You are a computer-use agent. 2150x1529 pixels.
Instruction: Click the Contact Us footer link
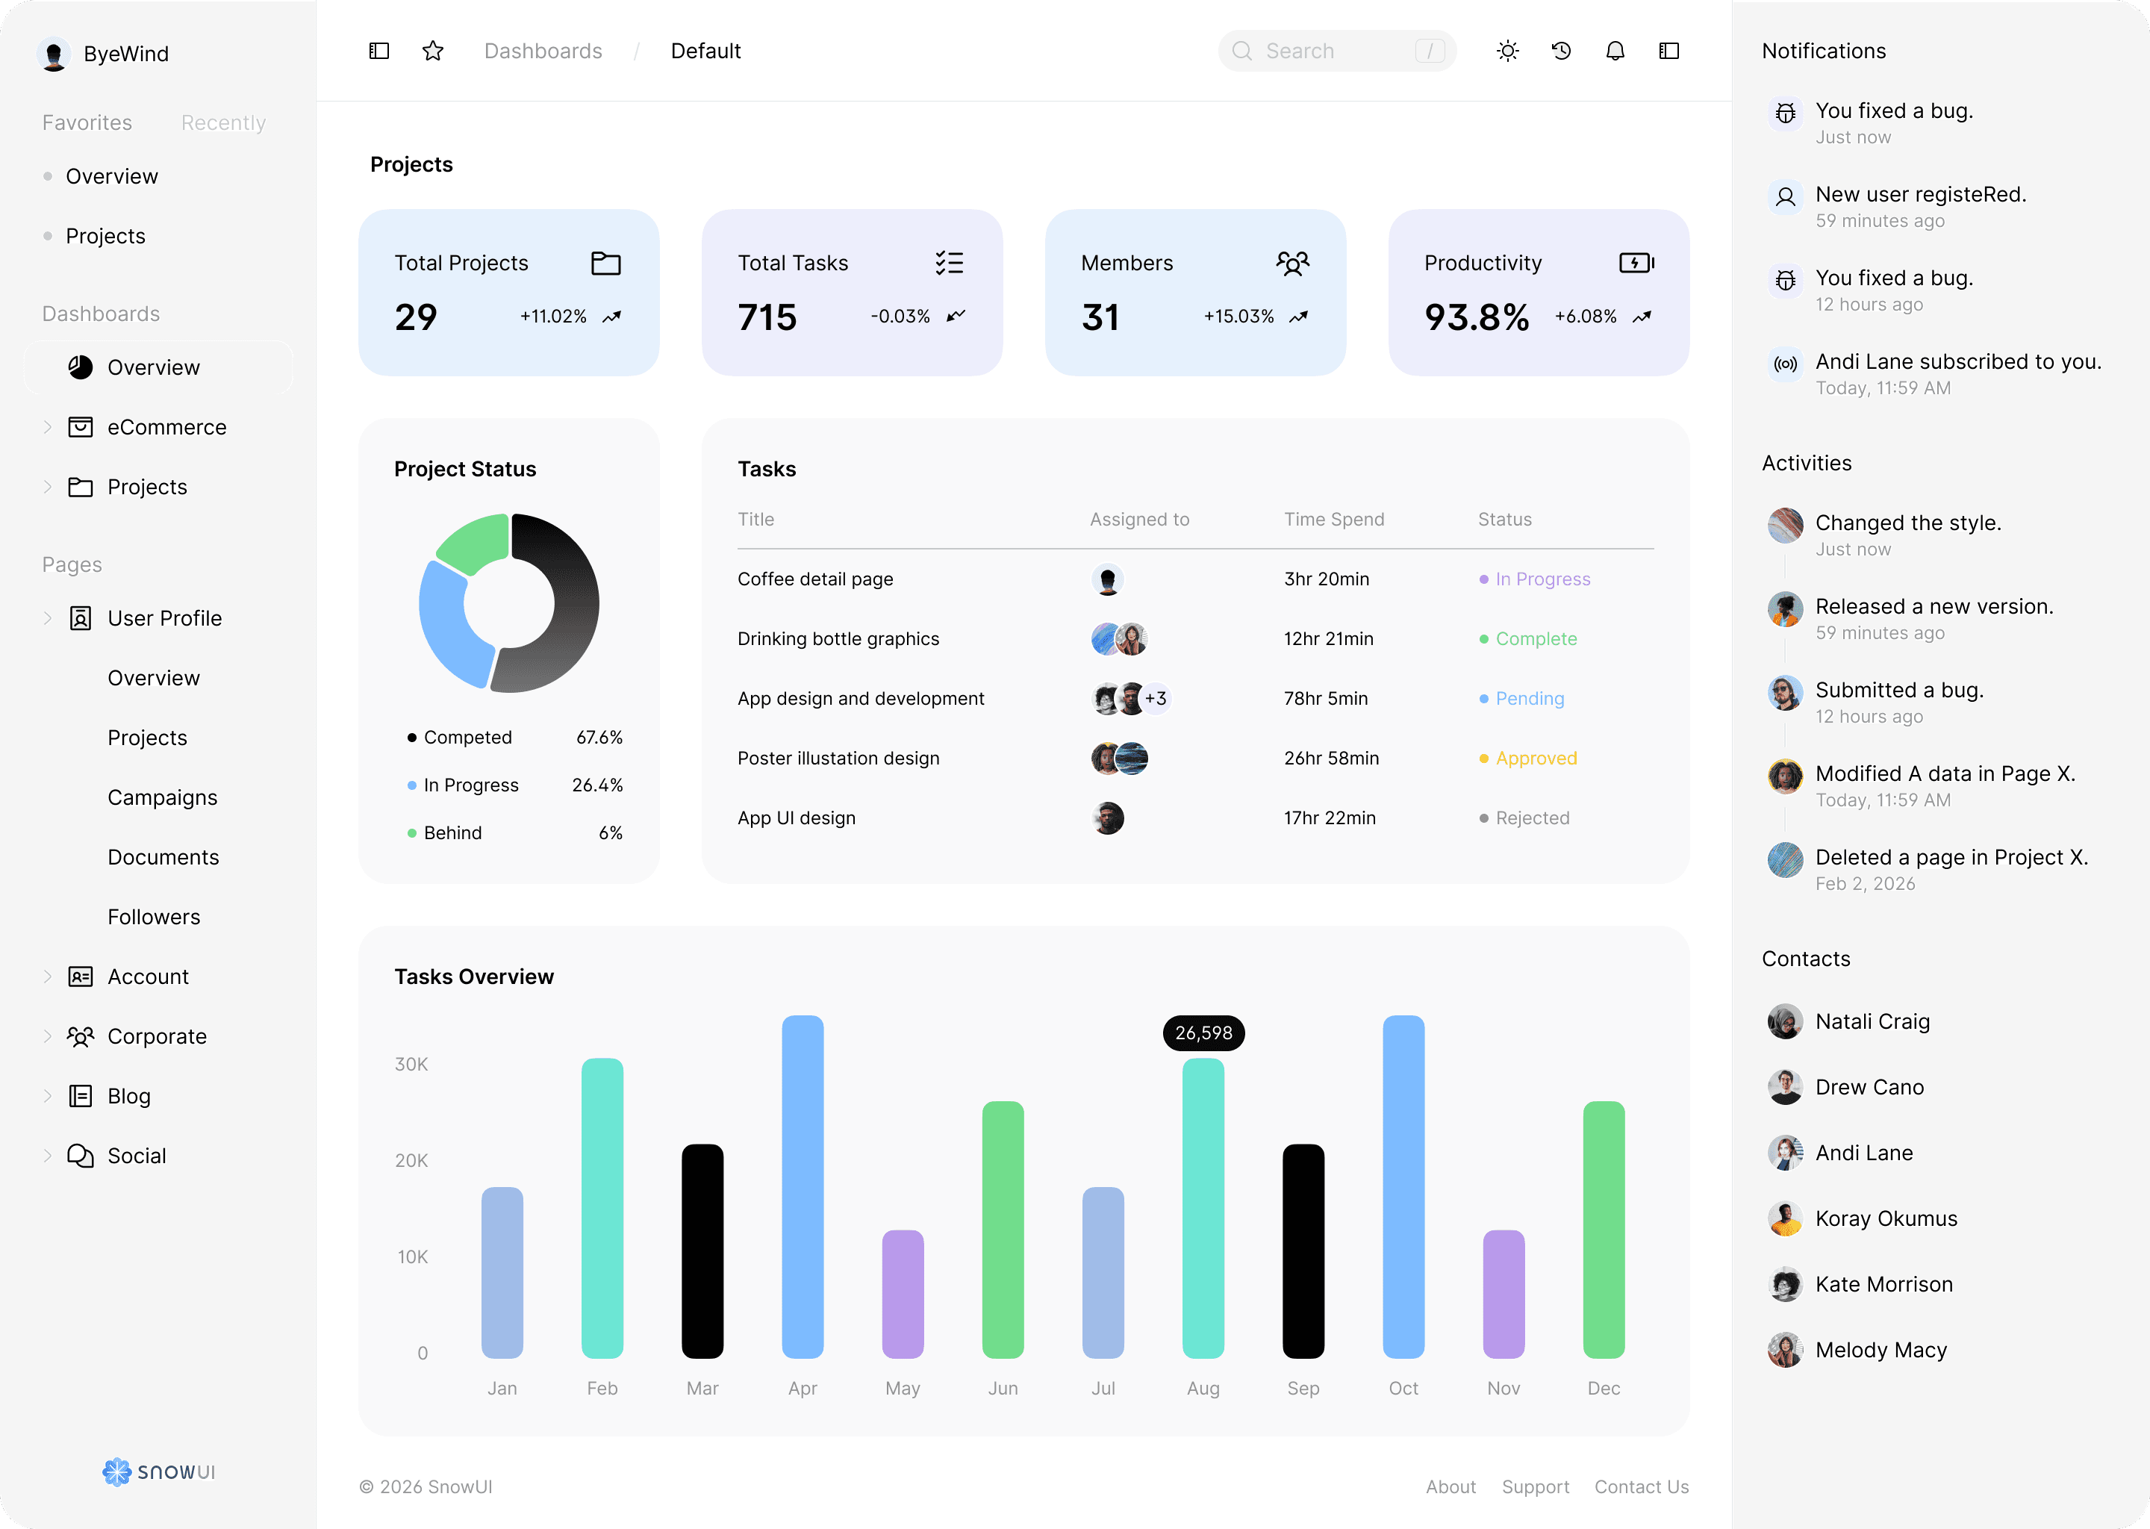coord(1641,1486)
